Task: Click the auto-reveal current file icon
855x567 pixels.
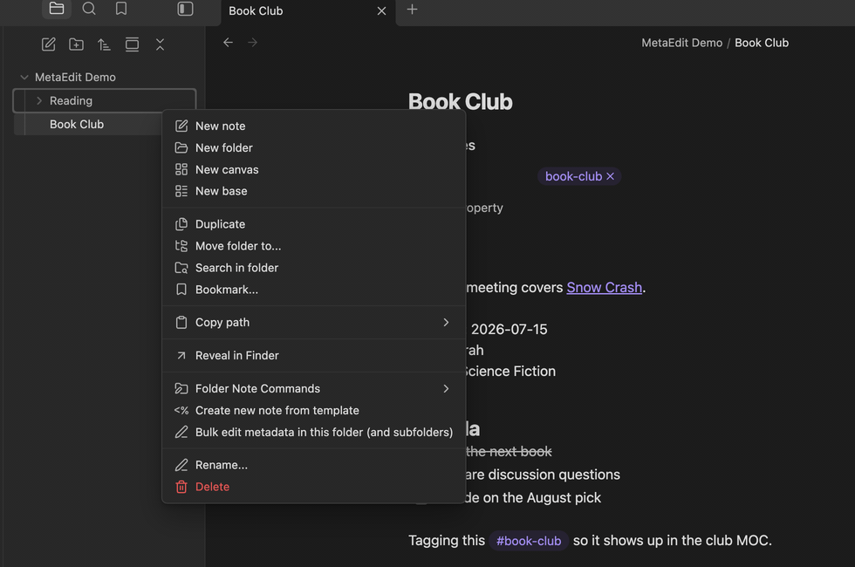Action: [132, 44]
